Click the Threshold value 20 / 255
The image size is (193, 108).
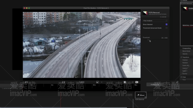164,38
